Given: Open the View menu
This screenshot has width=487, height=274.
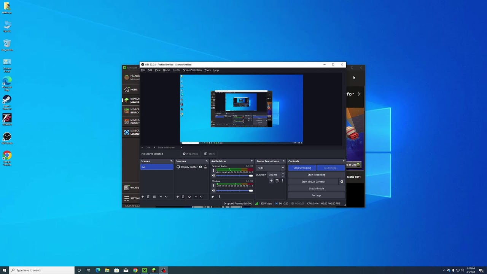Looking at the screenshot, I should [x=158, y=70].
